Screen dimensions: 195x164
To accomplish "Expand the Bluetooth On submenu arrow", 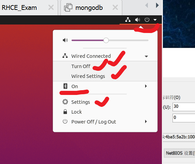I will point(146,86).
